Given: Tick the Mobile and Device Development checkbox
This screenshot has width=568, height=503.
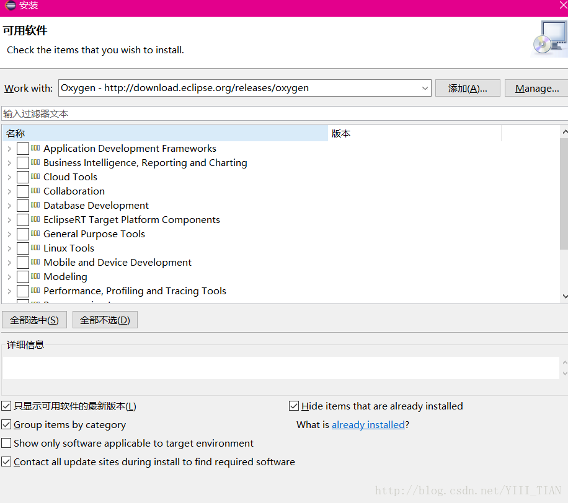Looking at the screenshot, I should (23, 263).
